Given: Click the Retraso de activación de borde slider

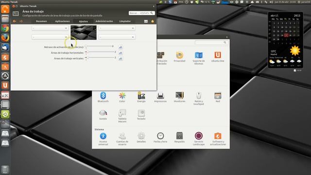Looking at the screenshot, I should [99, 47].
